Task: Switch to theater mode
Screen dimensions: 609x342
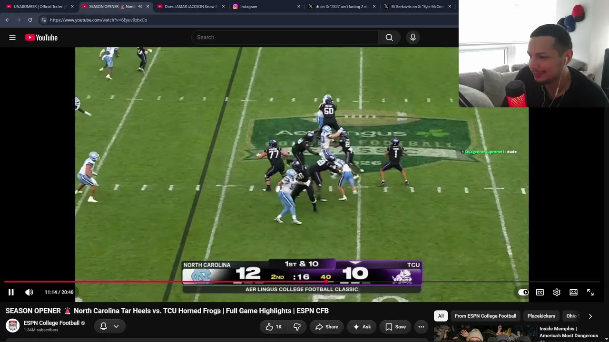Action: [x=573, y=292]
